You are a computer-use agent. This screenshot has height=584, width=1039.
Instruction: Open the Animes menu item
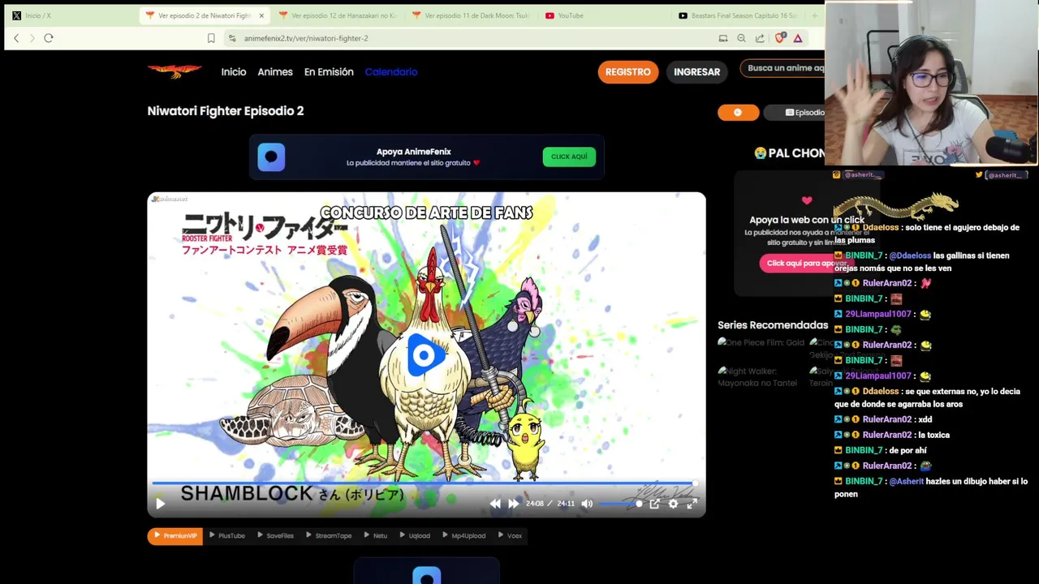(275, 72)
